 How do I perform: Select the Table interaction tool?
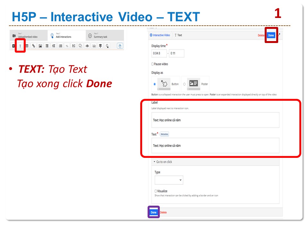point(27,46)
